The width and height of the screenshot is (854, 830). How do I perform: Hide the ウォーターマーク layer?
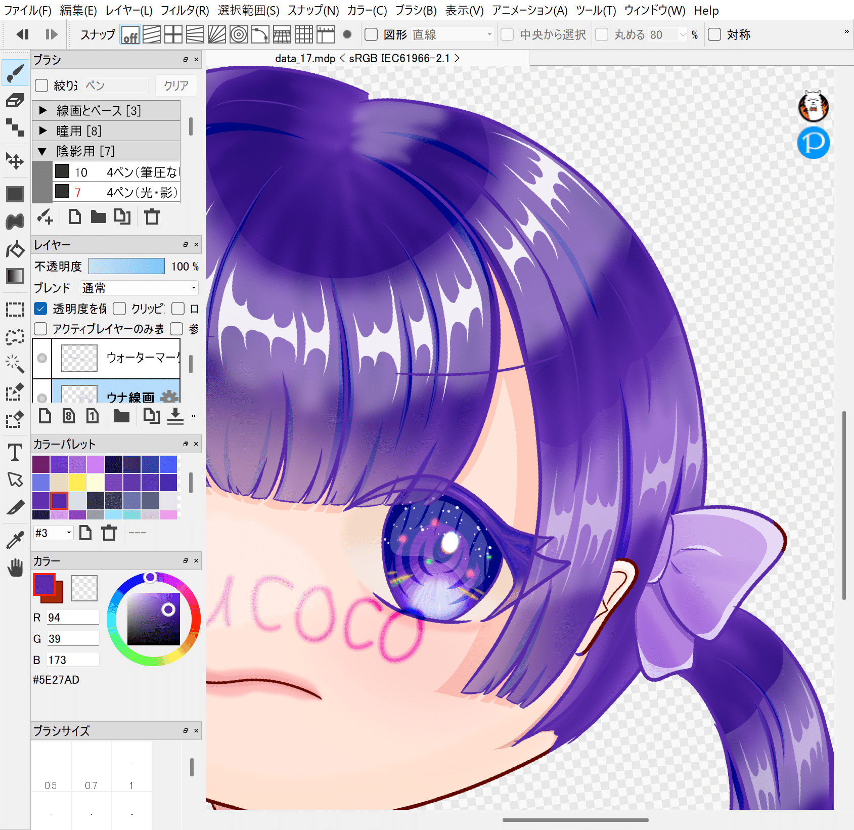pos(42,358)
